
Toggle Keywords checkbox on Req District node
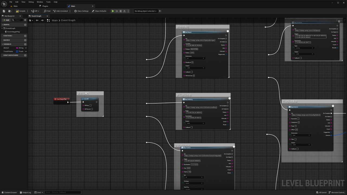click(x=298, y=119)
